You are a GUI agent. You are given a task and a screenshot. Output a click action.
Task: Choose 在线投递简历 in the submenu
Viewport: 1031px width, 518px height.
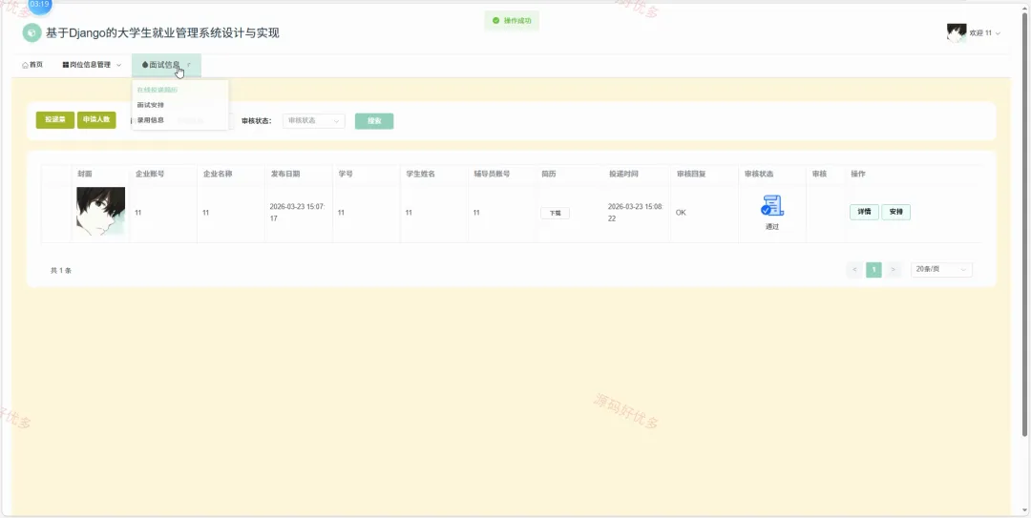(x=158, y=90)
